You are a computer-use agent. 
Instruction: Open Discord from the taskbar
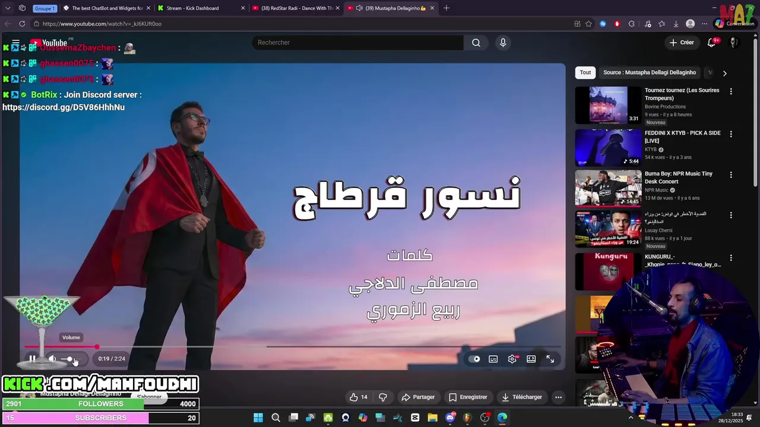pos(450,418)
